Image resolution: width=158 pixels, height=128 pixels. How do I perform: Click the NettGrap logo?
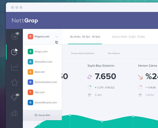point(25,21)
